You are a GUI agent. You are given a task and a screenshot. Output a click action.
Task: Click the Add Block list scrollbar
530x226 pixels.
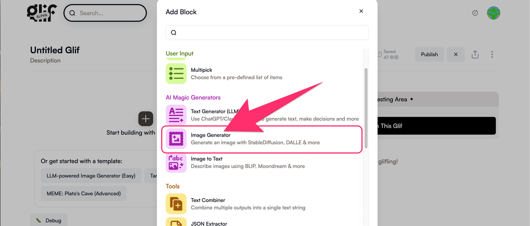coord(366,108)
